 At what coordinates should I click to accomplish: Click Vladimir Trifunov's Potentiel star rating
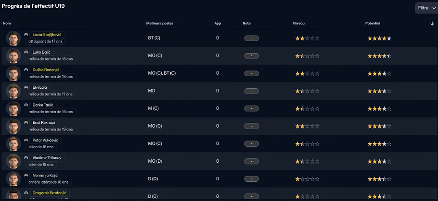pyautogui.click(x=379, y=161)
